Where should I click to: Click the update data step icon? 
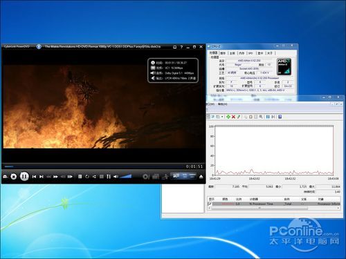click(x=273, y=117)
